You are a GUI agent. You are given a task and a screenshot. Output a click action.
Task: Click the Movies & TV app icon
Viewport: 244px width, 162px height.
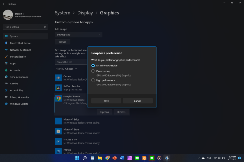(58, 141)
